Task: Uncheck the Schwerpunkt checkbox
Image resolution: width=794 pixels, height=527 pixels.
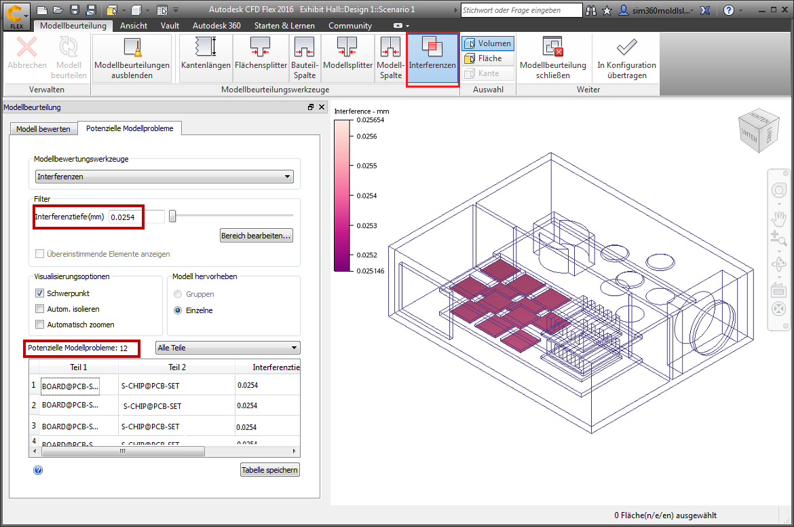Action: click(x=39, y=293)
